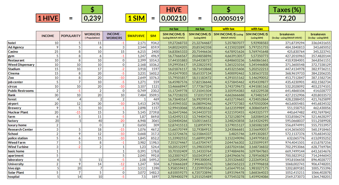Select the 'University' row label
Viewport: 339px width, 185px height.
[22, 164]
